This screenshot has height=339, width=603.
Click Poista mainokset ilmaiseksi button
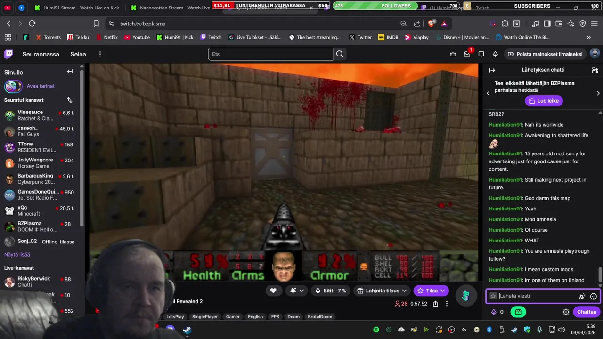coord(545,54)
